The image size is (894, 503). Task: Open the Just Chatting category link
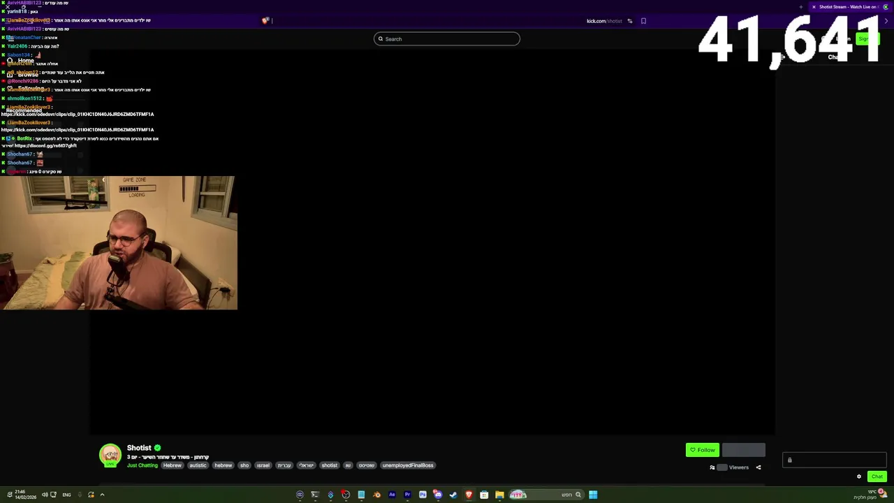point(142,465)
